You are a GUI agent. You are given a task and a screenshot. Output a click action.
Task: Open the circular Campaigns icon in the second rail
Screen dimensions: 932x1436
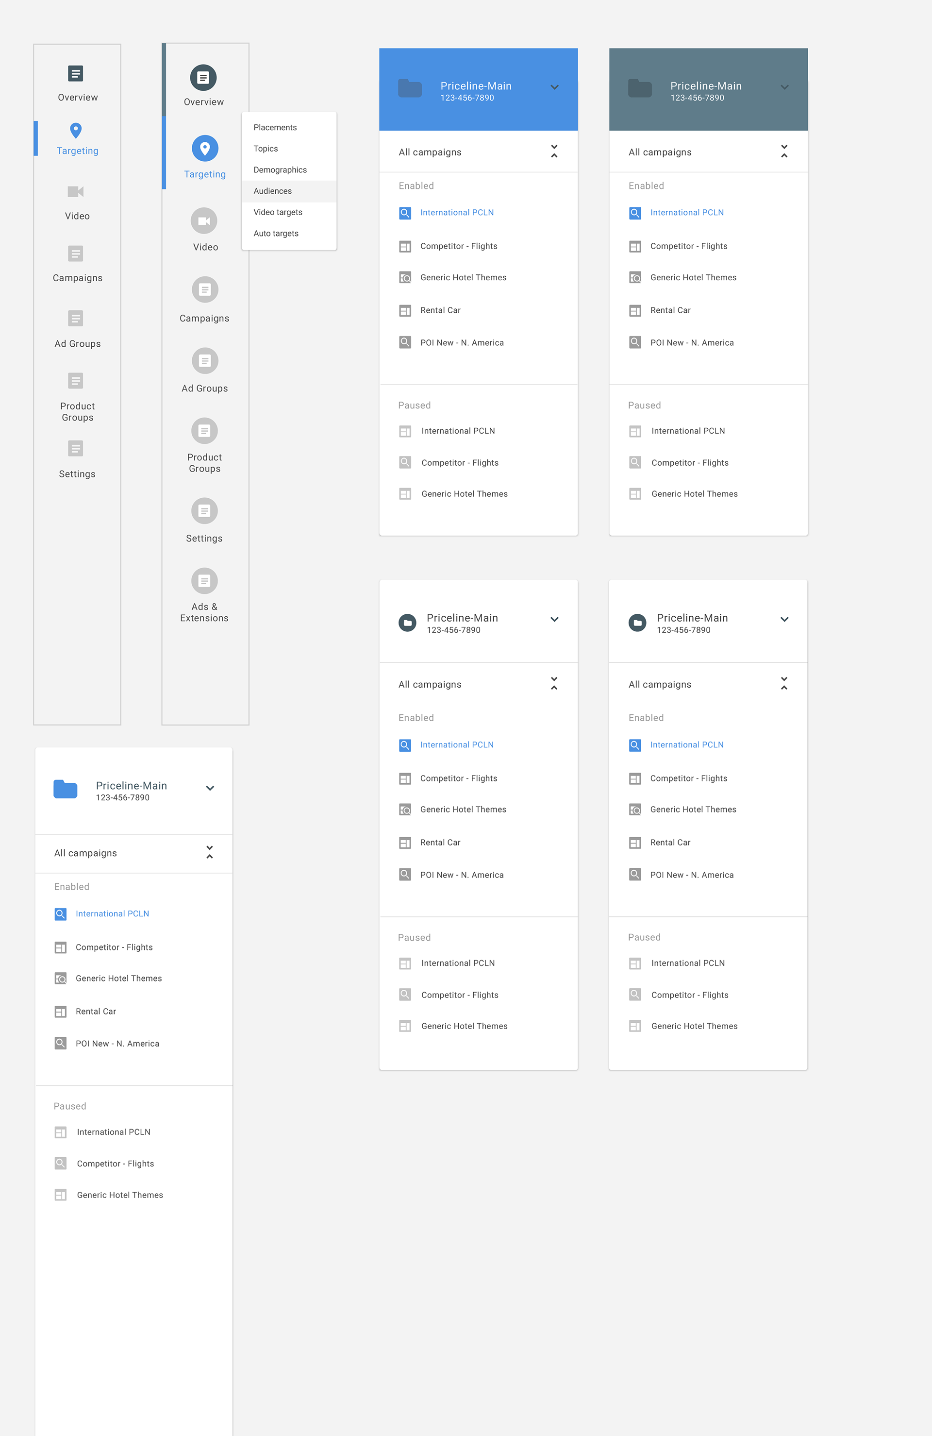pos(204,289)
